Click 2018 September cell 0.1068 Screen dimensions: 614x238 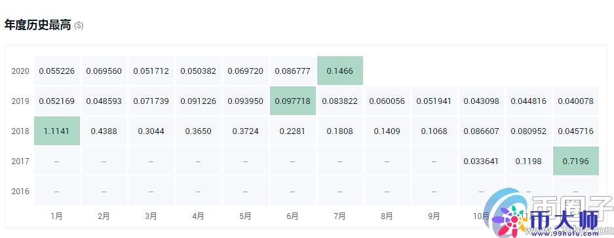[x=434, y=131]
